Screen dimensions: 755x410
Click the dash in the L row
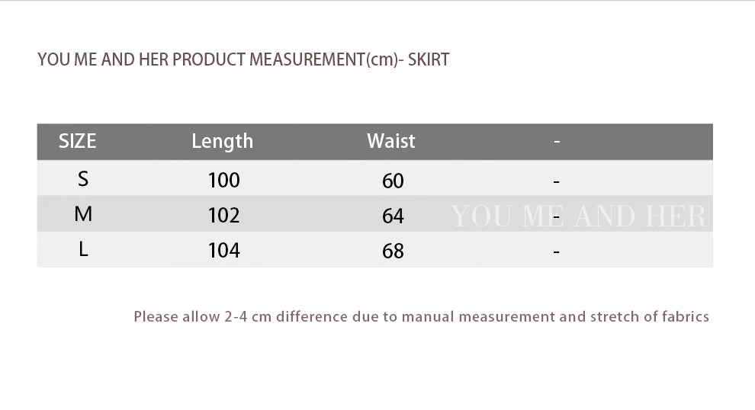coord(557,251)
